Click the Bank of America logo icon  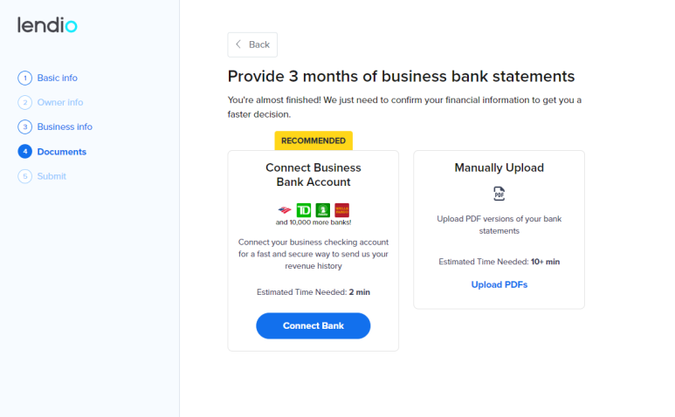[285, 210]
